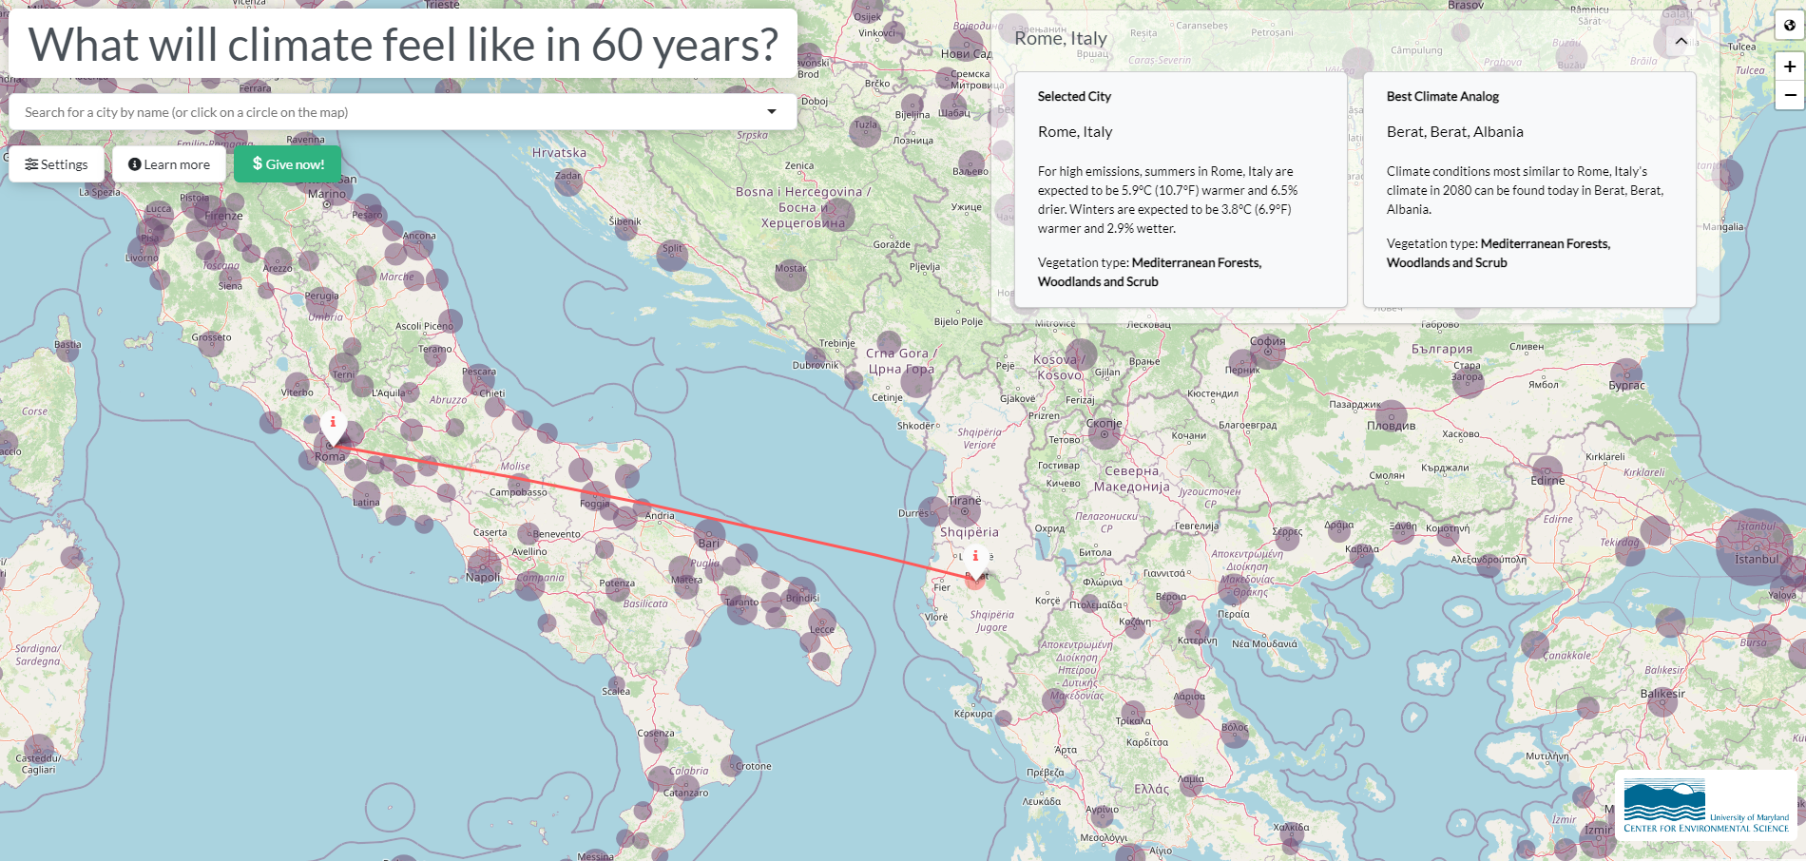The image size is (1806, 861).
Task: Open the city search dropdown arrow
Action: tap(772, 112)
